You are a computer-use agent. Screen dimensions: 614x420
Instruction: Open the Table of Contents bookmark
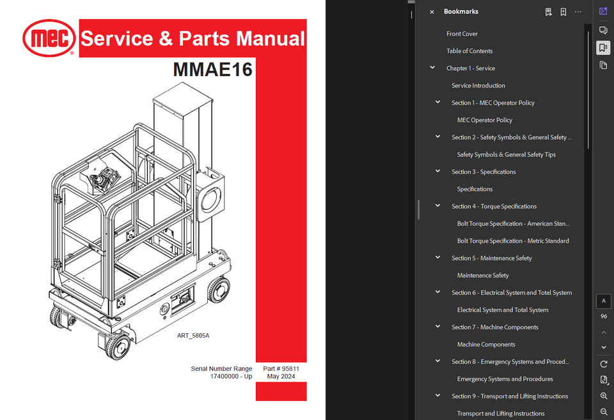(x=469, y=50)
